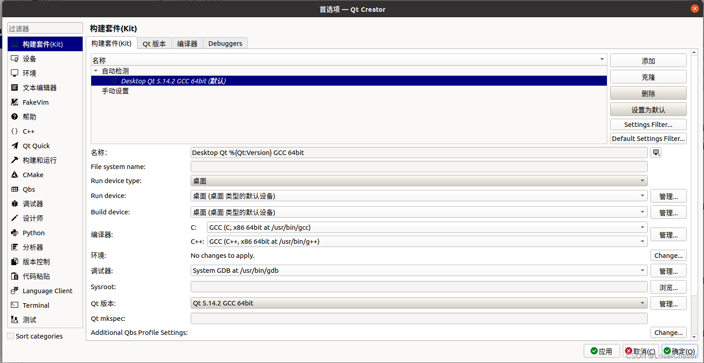Click the 确定 OK button
Screen dimensions: 704x363
tap(680, 351)
